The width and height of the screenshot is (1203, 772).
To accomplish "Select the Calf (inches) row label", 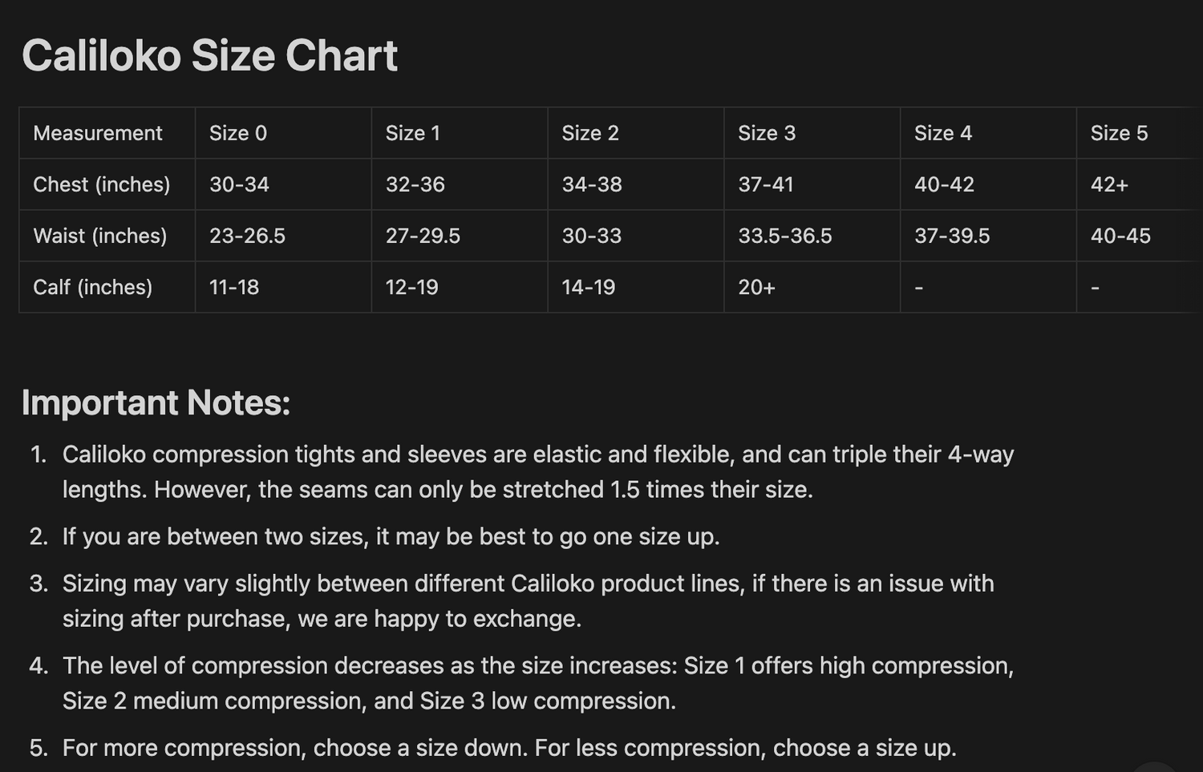I will tap(93, 287).
